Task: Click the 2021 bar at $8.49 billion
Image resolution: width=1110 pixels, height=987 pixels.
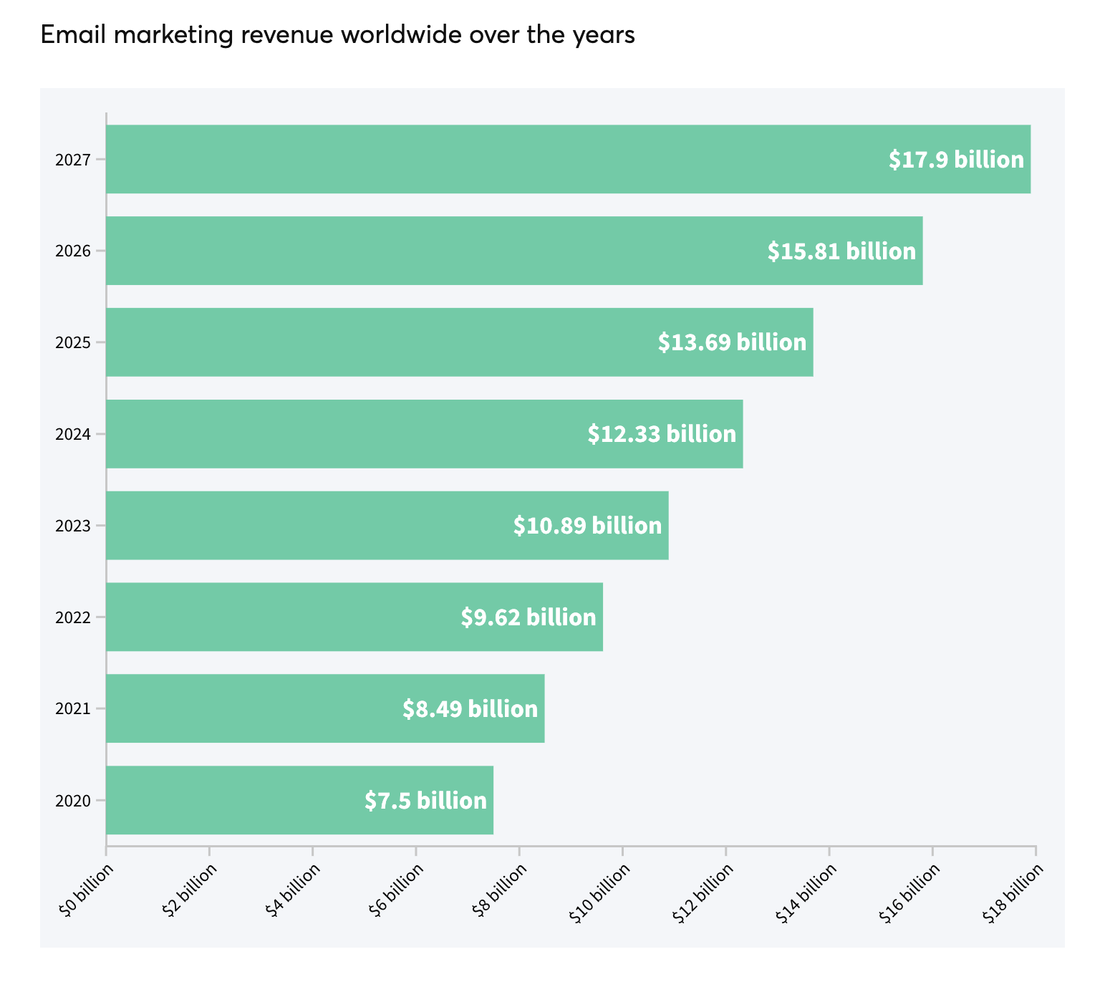Action: point(325,709)
